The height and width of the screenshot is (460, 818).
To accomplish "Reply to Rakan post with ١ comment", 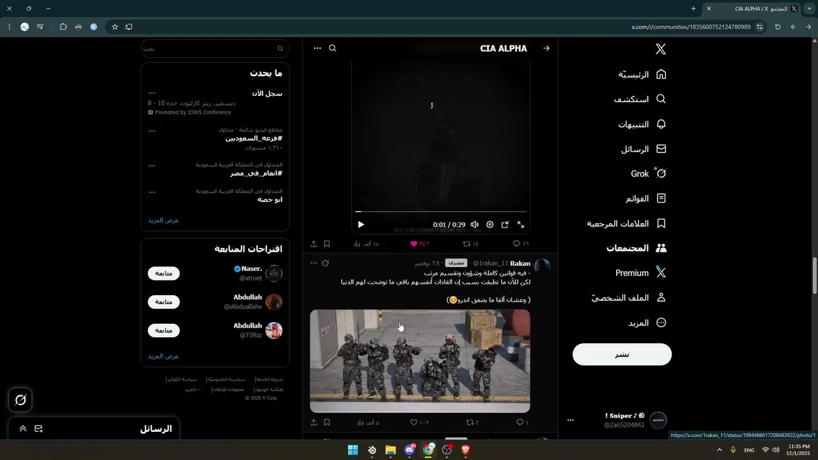I will [522, 422].
